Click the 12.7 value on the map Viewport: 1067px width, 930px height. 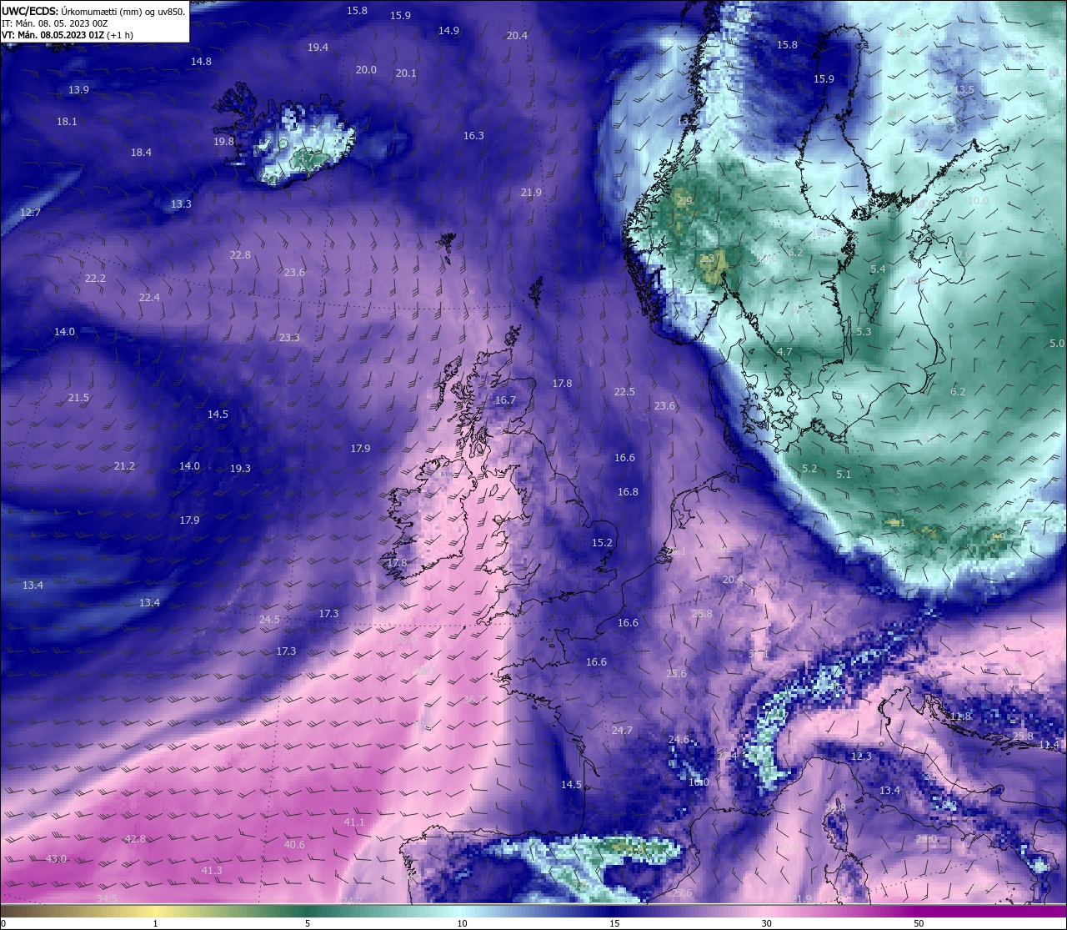(30, 214)
